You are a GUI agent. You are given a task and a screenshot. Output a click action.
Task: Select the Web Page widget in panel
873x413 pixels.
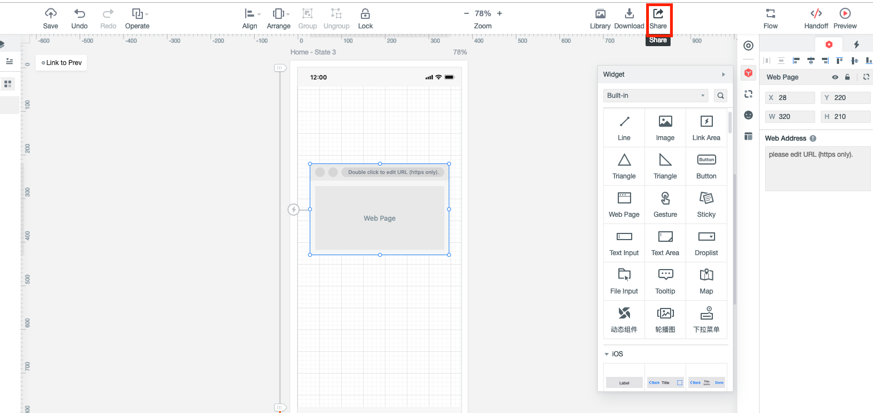(x=624, y=205)
